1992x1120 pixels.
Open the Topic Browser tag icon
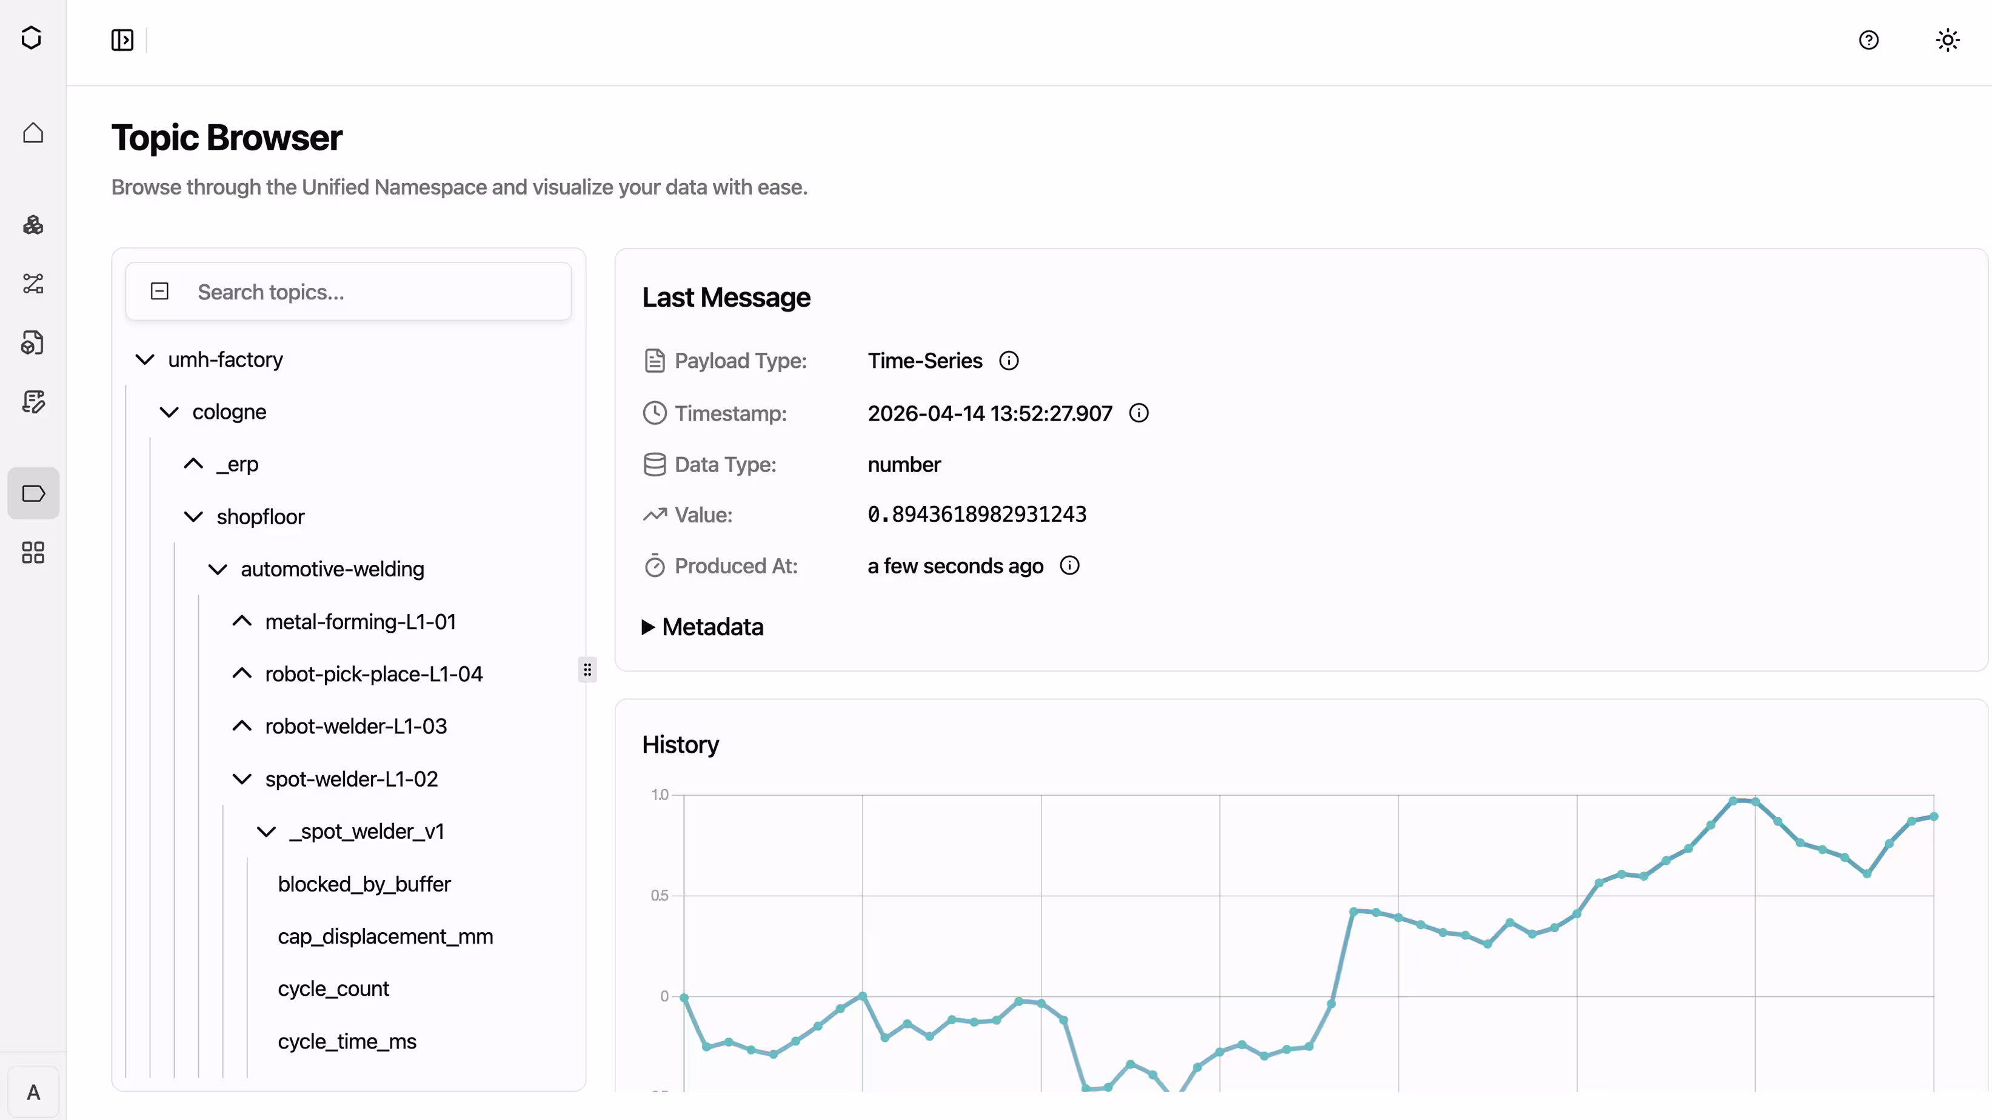point(33,493)
